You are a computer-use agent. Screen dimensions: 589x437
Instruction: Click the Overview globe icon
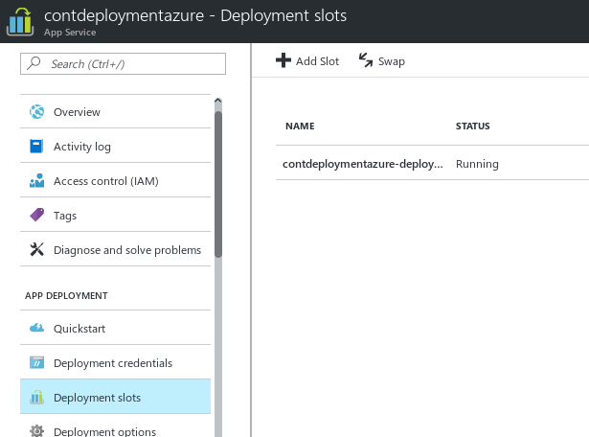click(37, 112)
